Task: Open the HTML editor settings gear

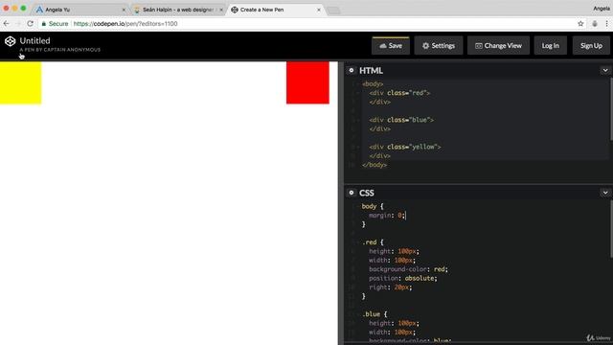Action: [352, 70]
